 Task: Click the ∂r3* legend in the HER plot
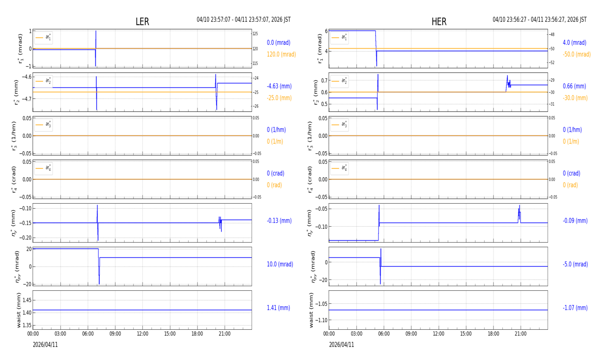[x=340, y=124]
